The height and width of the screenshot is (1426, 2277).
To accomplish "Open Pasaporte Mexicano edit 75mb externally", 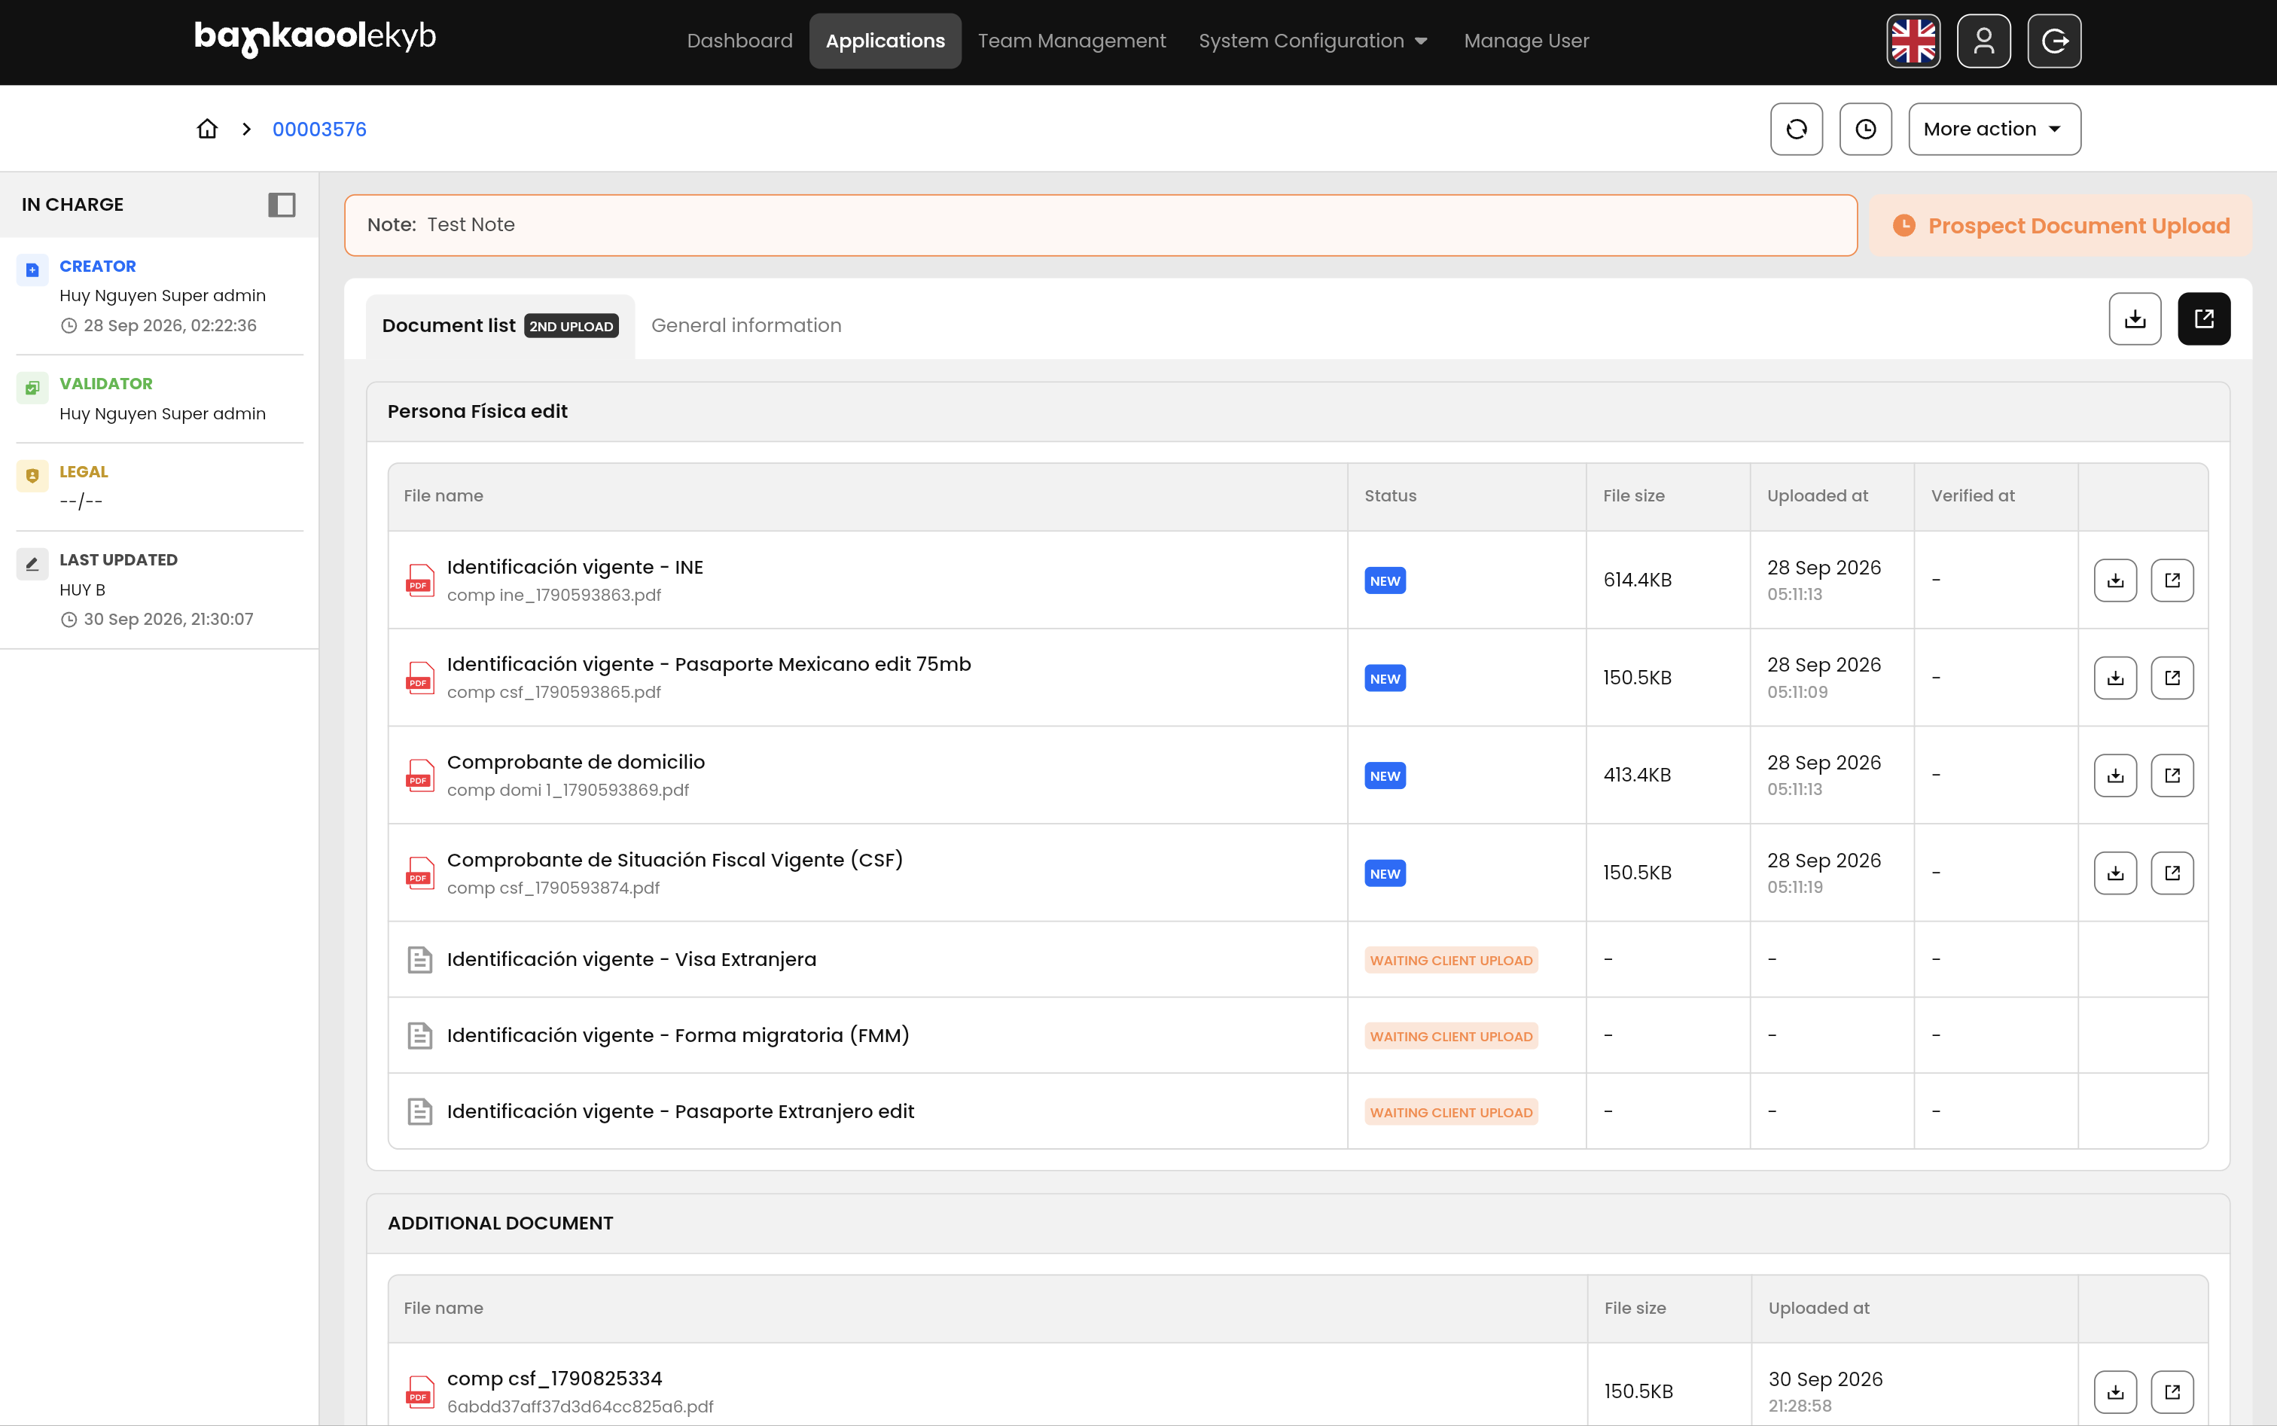I will point(2172,678).
